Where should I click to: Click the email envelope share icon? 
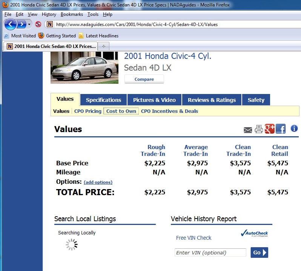[248, 130]
